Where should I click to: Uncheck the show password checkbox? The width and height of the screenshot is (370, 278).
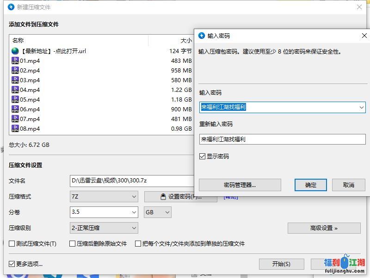click(x=203, y=157)
